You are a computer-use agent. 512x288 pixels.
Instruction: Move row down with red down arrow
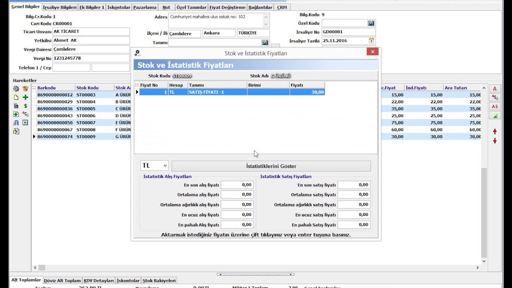(495, 141)
